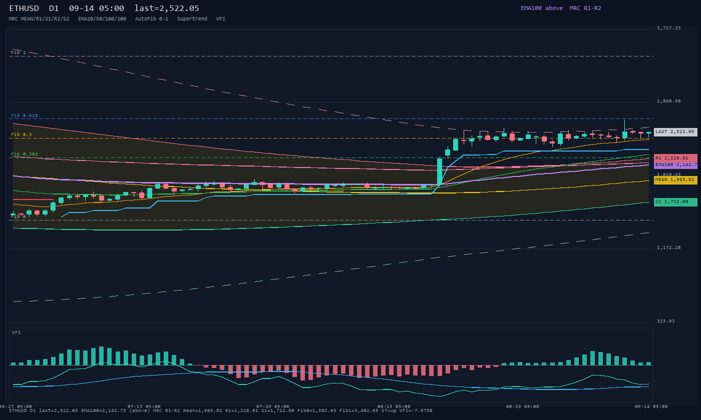Click the "Fib 0.618" level label
The width and height of the screenshot is (701, 420).
25,115
